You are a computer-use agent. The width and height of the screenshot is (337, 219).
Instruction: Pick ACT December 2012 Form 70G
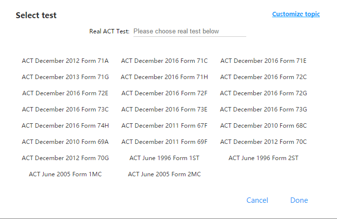pyautogui.click(x=65, y=158)
